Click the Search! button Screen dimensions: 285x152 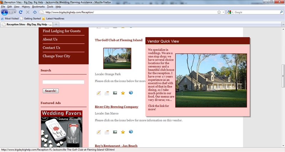51,91
